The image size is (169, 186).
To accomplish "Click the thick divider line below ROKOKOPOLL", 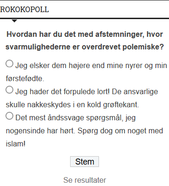I will [84, 19].
